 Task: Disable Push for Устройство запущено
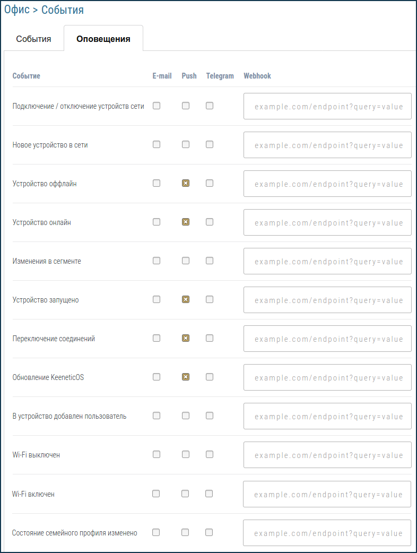(185, 299)
